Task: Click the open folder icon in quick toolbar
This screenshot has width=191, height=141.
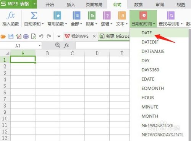Action: coord(3,37)
